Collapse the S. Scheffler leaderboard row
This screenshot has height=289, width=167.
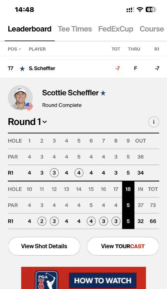coord(83,68)
